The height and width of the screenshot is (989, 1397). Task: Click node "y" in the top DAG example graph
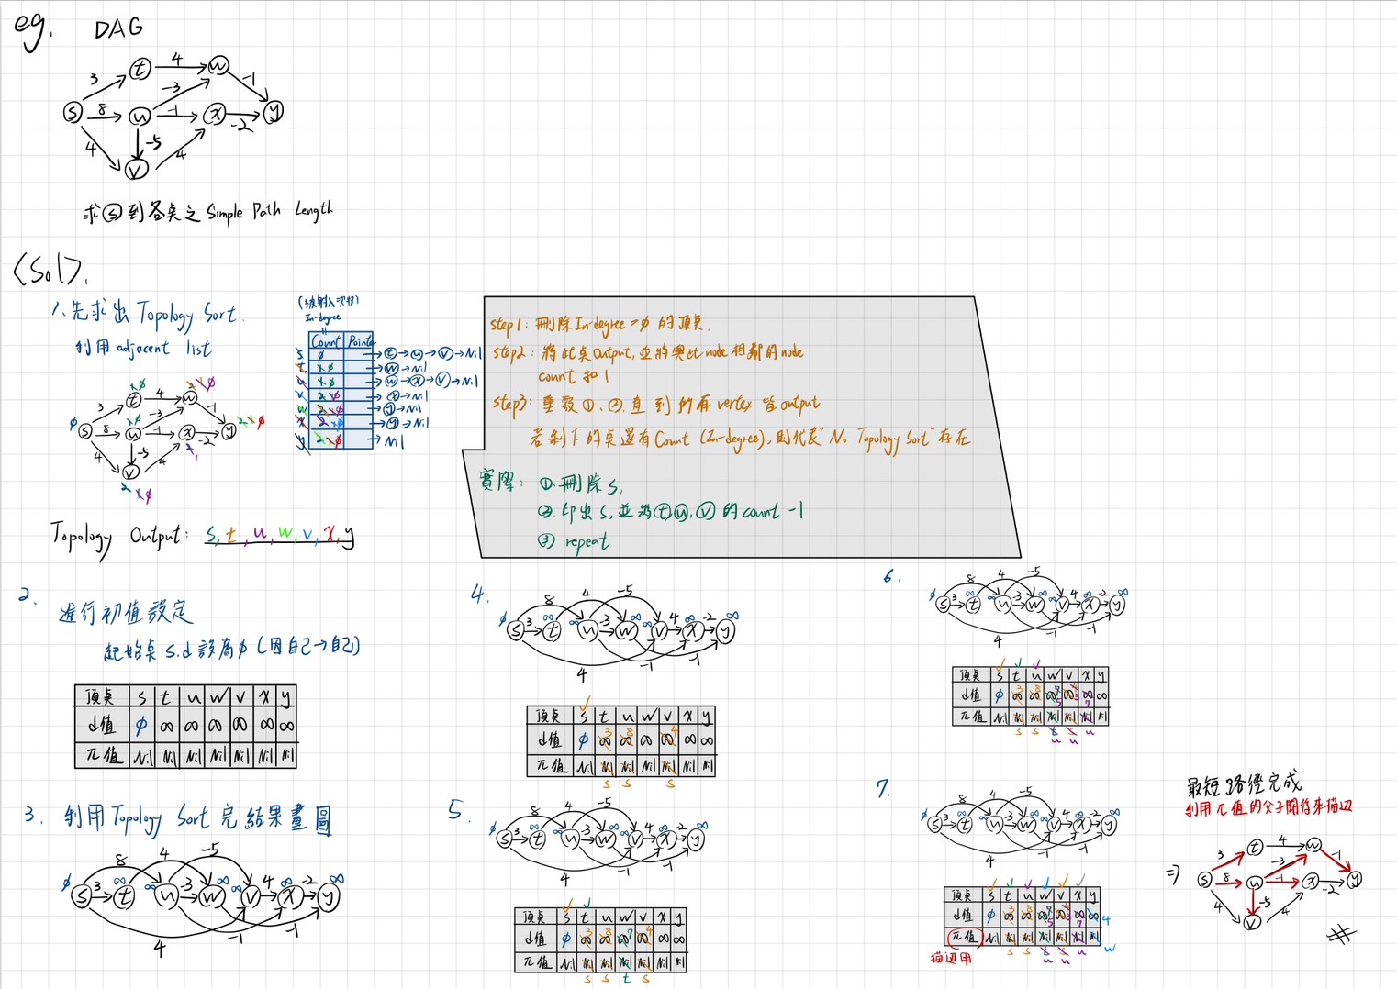(274, 112)
